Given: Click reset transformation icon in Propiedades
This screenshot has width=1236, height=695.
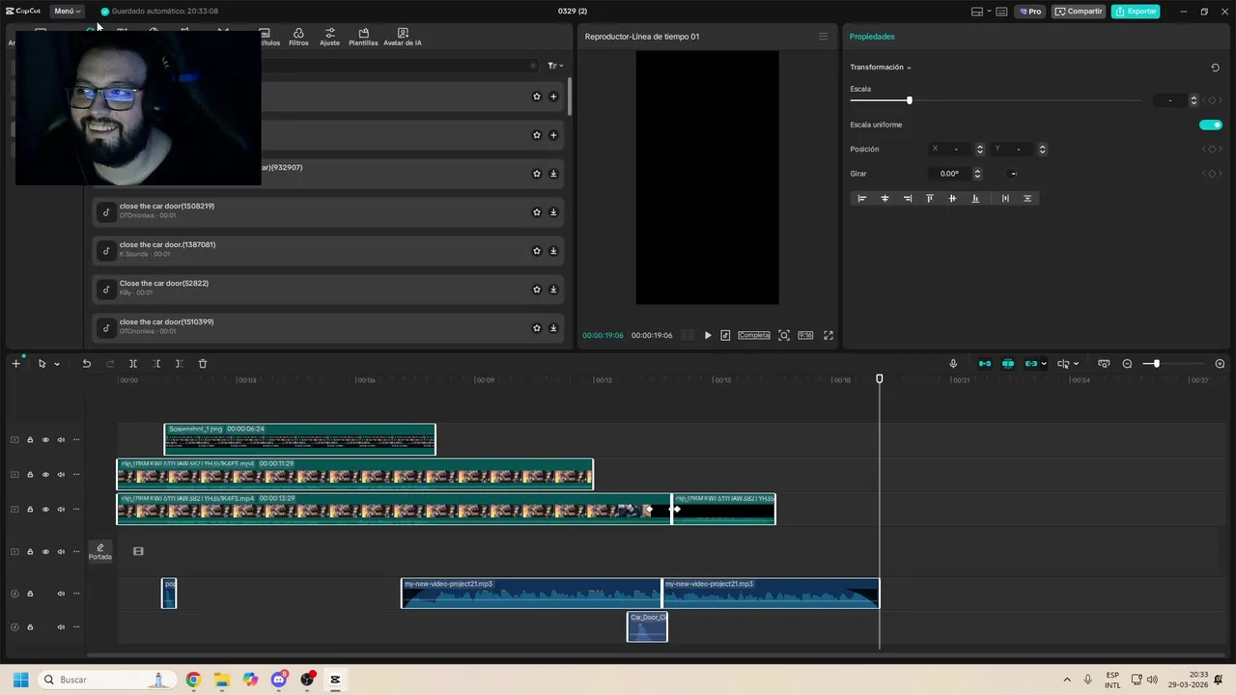Looking at the screenshot, I should 1215,68.
